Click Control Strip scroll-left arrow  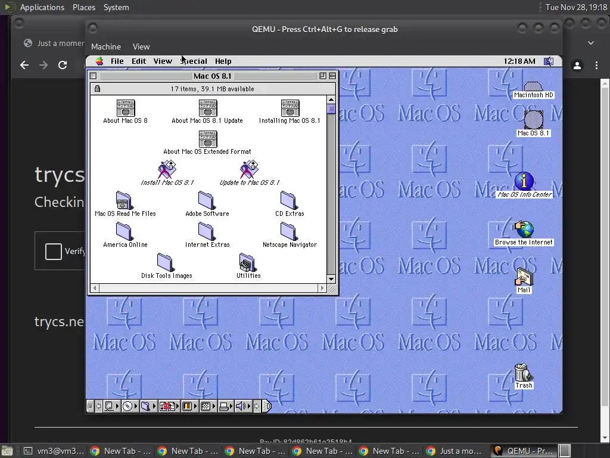coord(98,406)
